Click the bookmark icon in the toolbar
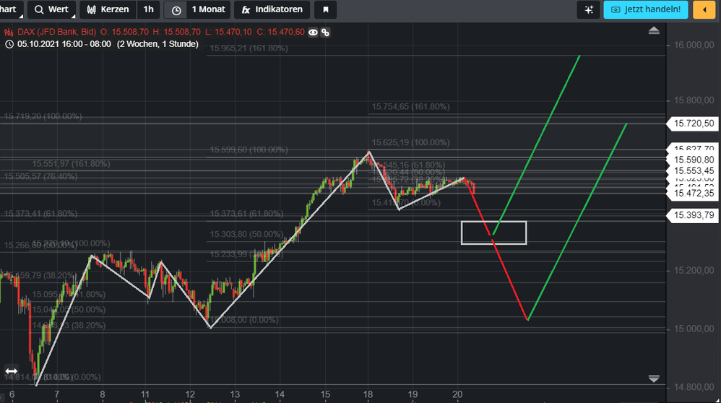Viewport: 721px width, 403px height. click(x=325, y=10)
